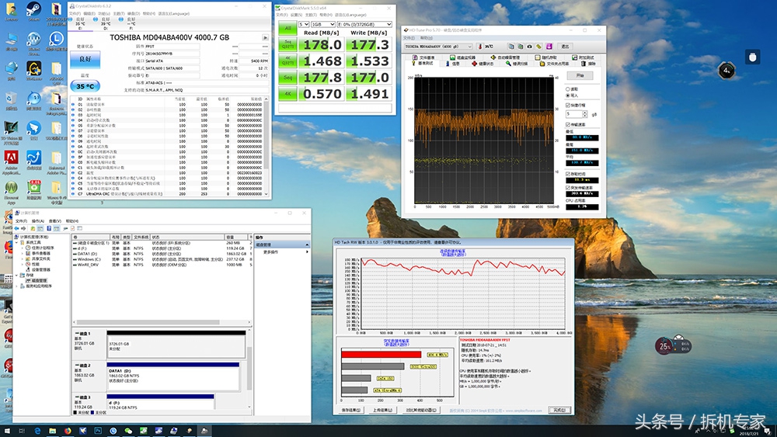Select 读取 (read) radio button in HD Tune
The image size is (777, 437).
pos(568,89)
